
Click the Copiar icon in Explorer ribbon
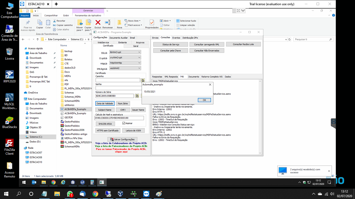[40, 23]
